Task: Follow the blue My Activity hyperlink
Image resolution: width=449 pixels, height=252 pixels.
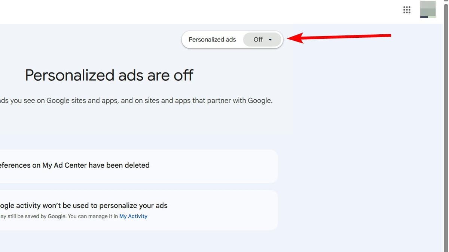Action: 133,216
